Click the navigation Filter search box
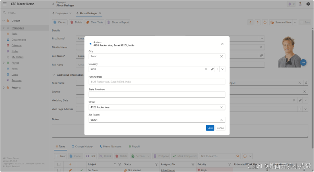 pyautogui.click(x=25, y=12)
